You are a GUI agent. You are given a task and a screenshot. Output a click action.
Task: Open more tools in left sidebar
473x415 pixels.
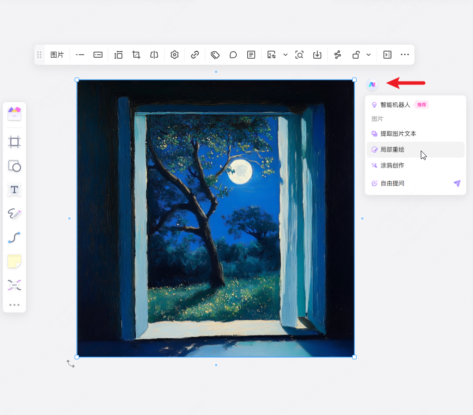(x=14, y=305)
